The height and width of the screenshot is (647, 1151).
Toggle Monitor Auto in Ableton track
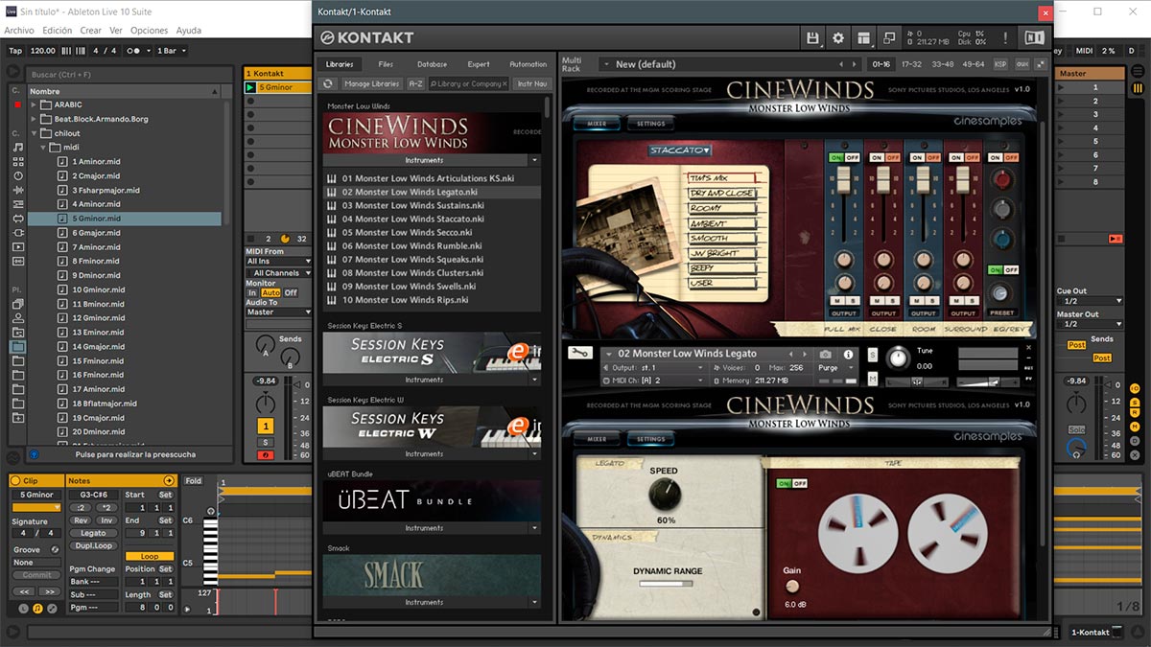pyautogui.click(x=270, y=292)
